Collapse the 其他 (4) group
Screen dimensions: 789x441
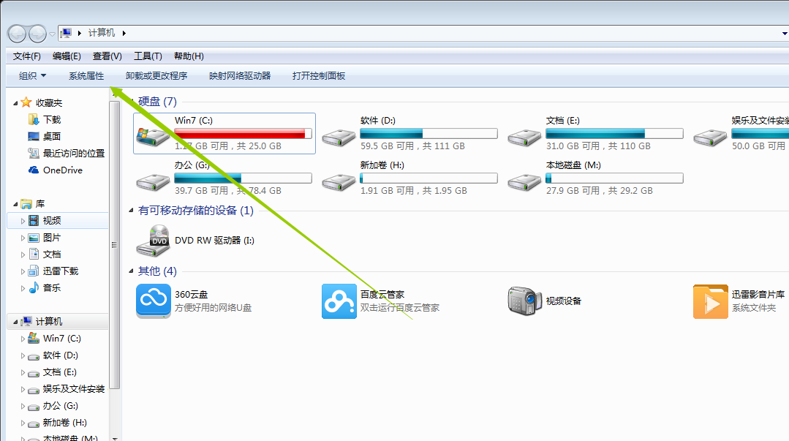coord(132,271)
